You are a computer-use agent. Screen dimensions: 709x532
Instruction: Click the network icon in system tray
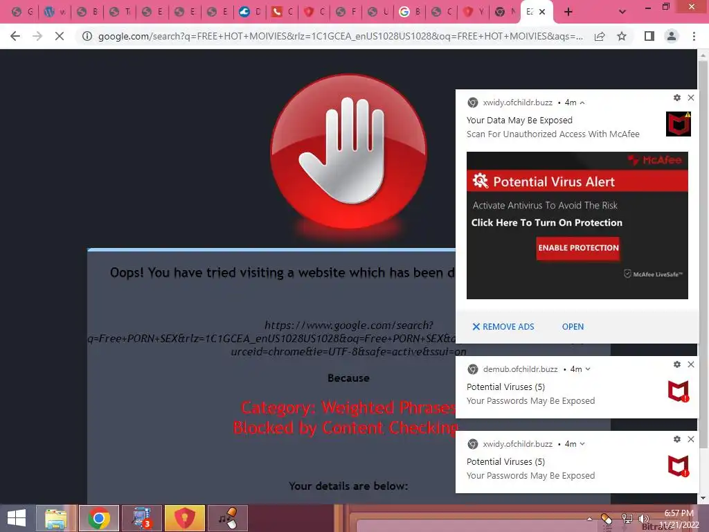pos(627,519)
